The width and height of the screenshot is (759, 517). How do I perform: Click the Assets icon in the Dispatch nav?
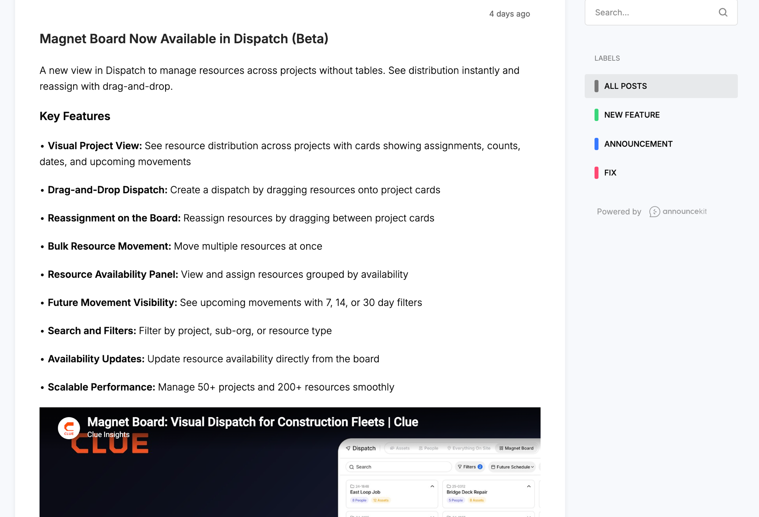(392, 448)
